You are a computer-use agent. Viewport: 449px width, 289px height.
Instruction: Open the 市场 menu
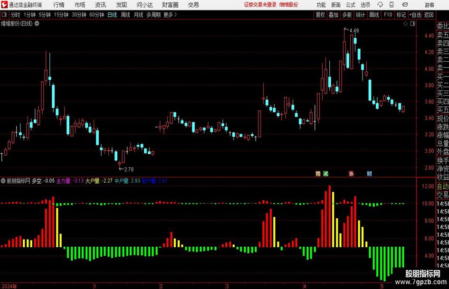[x=80, y=5]
